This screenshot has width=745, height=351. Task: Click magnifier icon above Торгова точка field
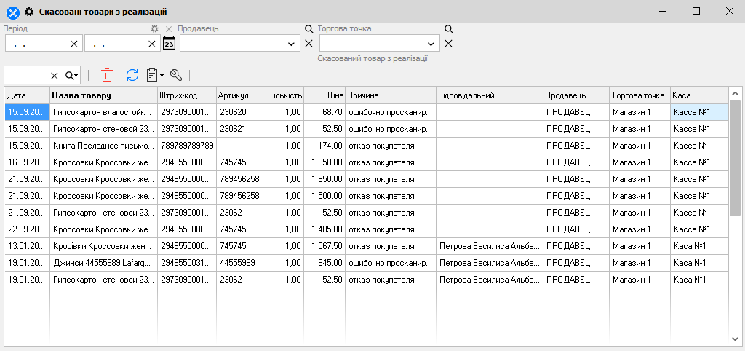pos(449,29)
